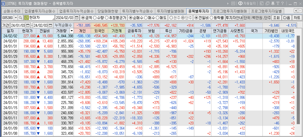Click the M menu icon in title bar
This screenshot has width=303, height=137.
pyautogui.click(x=233, y=3)
